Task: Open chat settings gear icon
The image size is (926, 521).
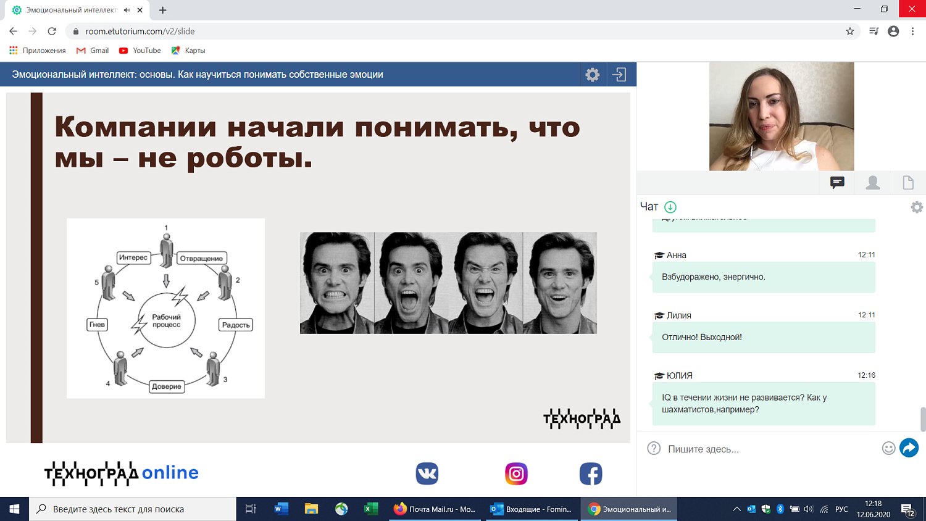Action: pyautogui.click(x=917, y=207)
